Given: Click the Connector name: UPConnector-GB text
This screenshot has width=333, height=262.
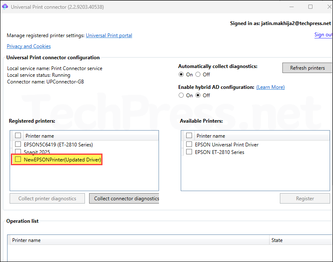Looking at the screenshot, I should (46, 82).
